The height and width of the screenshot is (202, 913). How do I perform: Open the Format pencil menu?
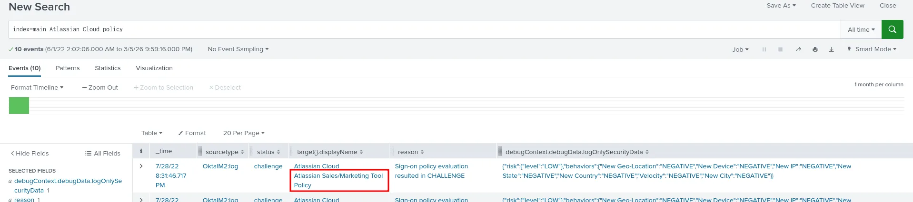[x=192, y=133]
